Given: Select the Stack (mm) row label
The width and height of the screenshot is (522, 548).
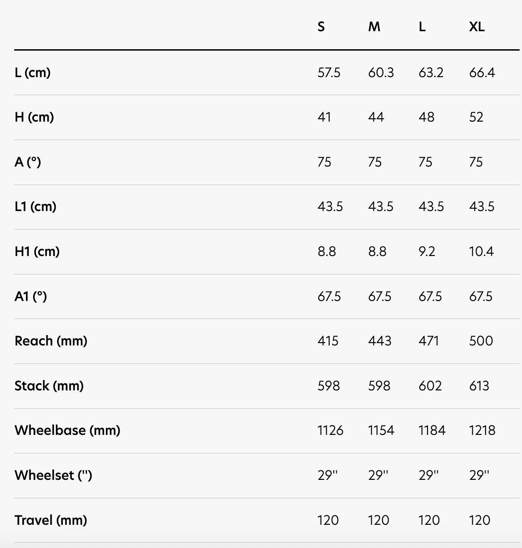Looking at the screenshot, I should pos(49,386).
